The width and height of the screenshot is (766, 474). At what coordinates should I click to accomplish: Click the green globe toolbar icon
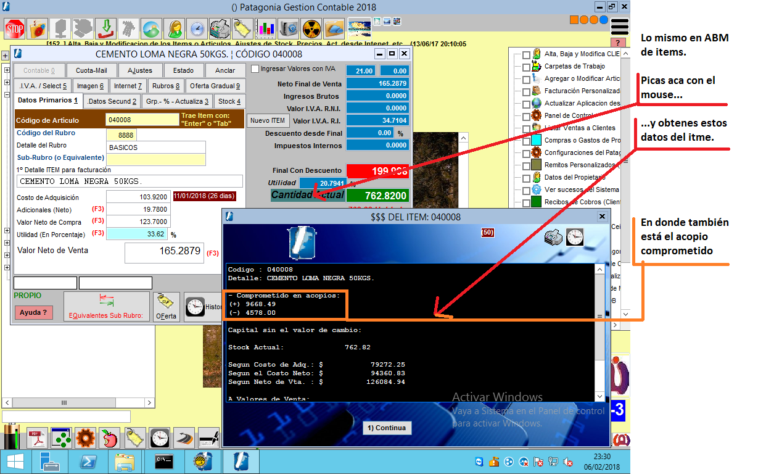(x=152, y=28)
